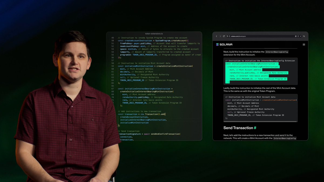The width and height of the screenshot is (324, 182).
Task: Click highlighted createInitializeInterestBearingMintInstruction( in browser
Action: pos(253,67)
